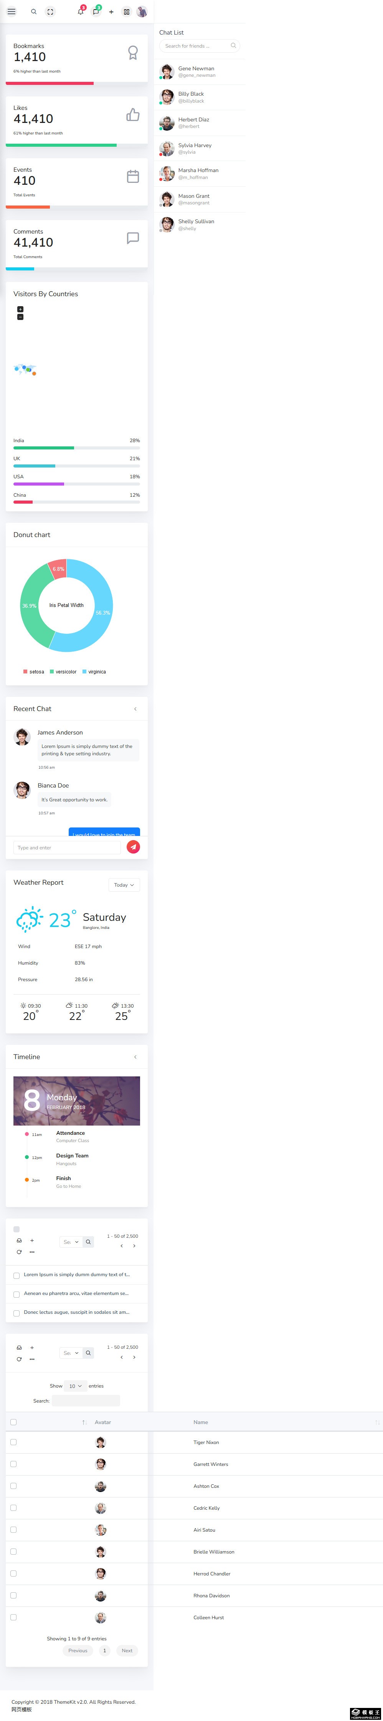
Task: Go to the Next page of the table
Action: [x=127, y=1650]
